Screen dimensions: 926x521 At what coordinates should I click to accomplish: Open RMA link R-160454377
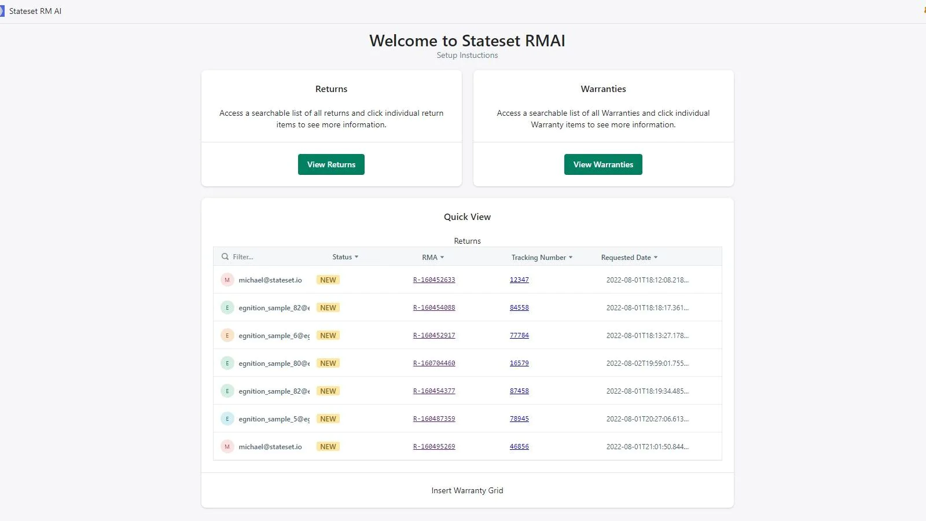click(434, 391)
